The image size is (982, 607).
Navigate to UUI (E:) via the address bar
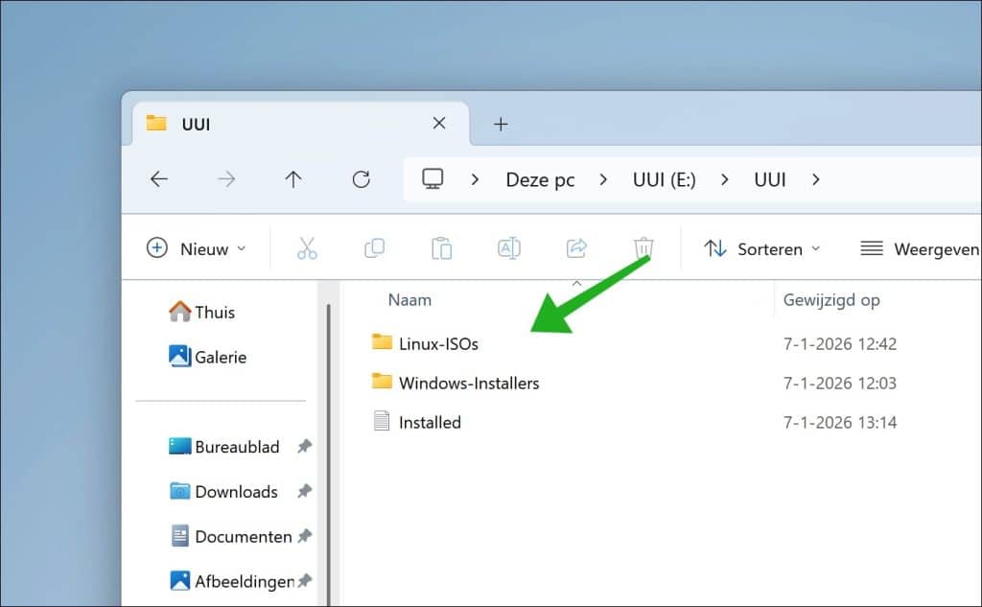click(664, 179)
